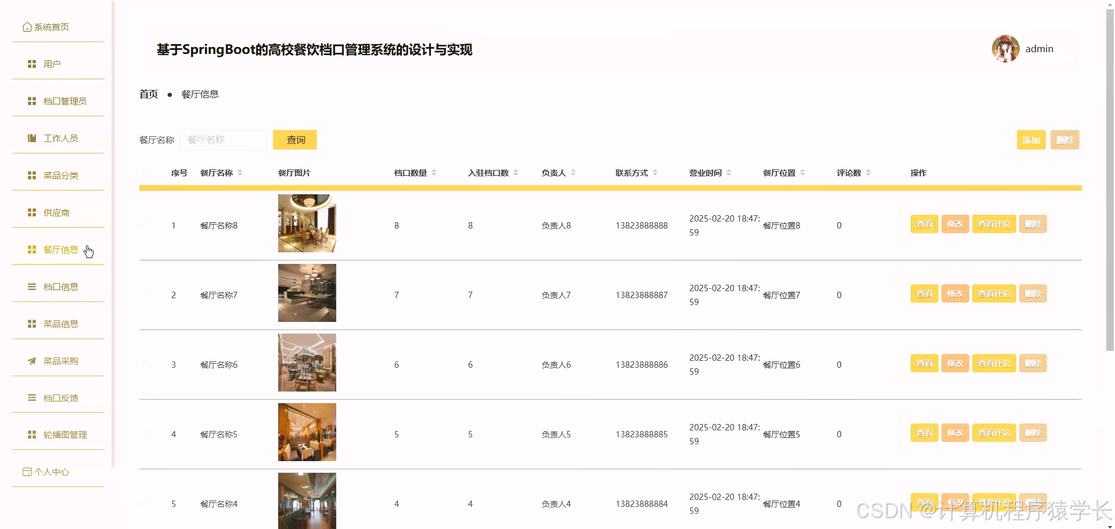Viewport: 1115px width, 529px height.
Task: Click the 餐厅名称 column sort arrows
Action: (x=239, y=172)
